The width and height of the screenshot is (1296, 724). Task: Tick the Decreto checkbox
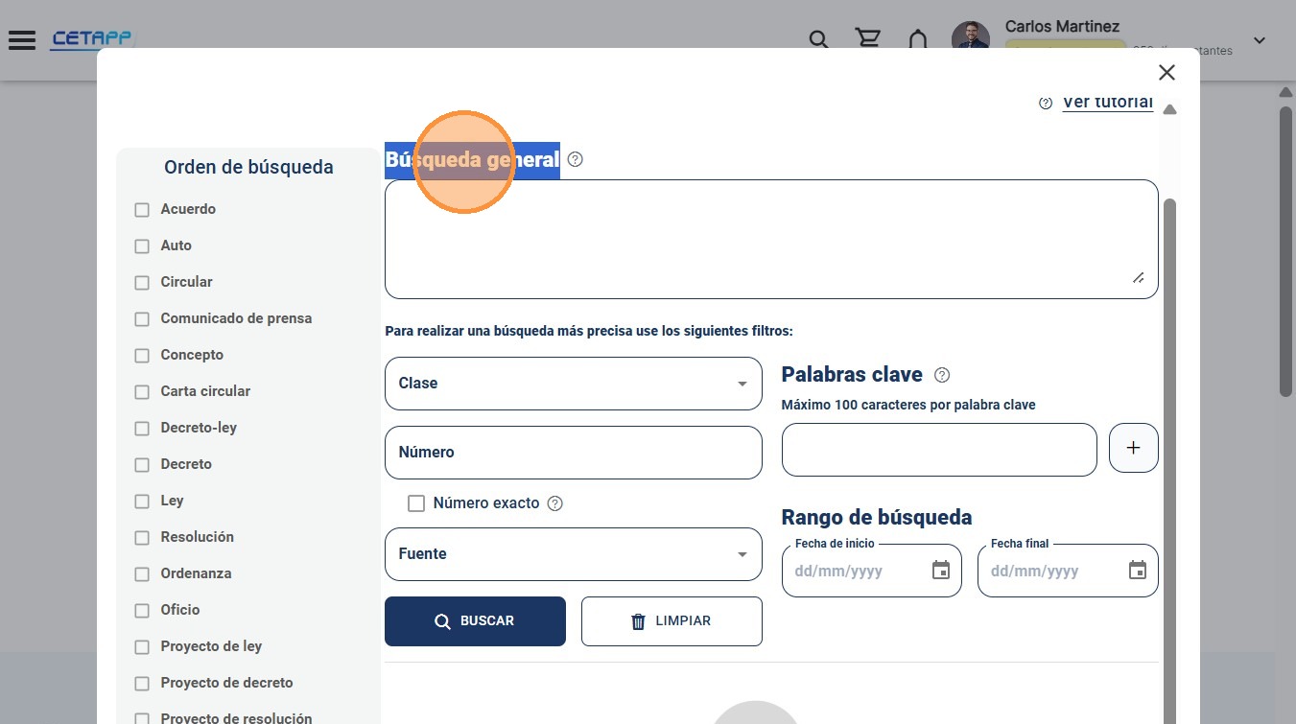click(142, 465)
